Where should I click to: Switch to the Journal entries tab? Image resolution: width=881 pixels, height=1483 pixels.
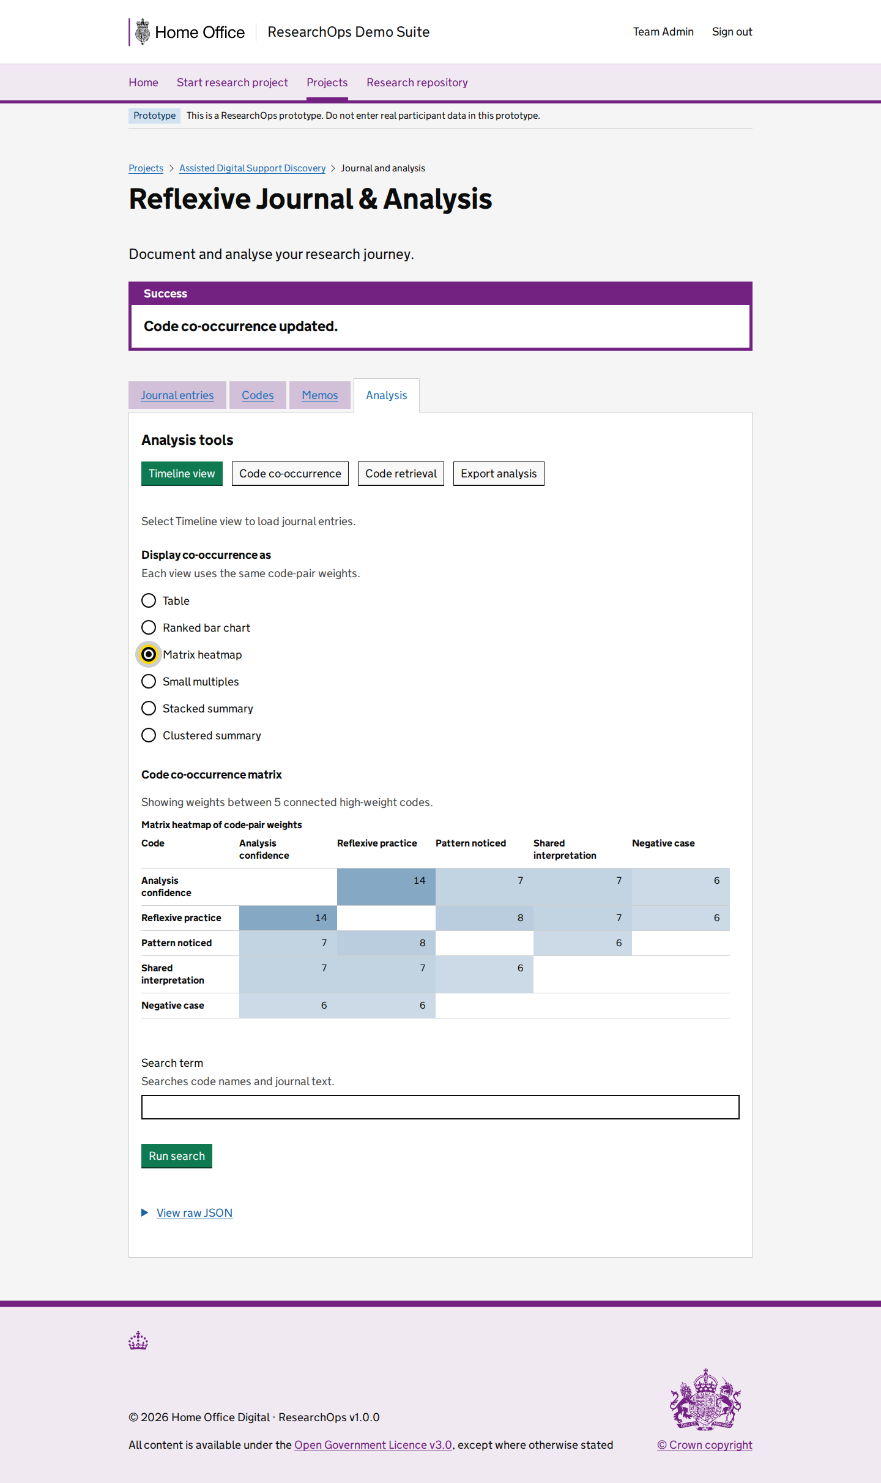click(177, 395)
